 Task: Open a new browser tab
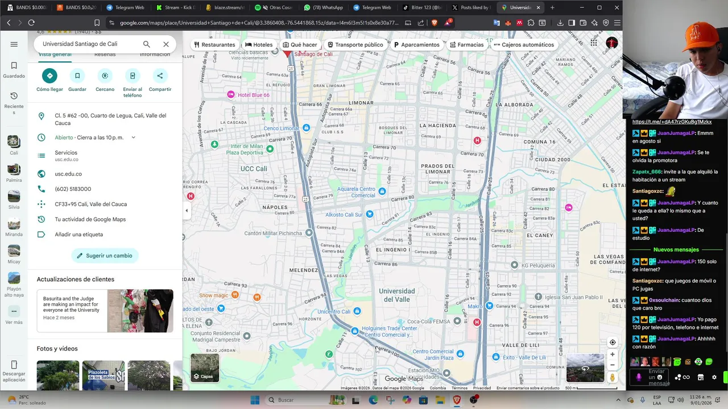(x=552, y=7)
